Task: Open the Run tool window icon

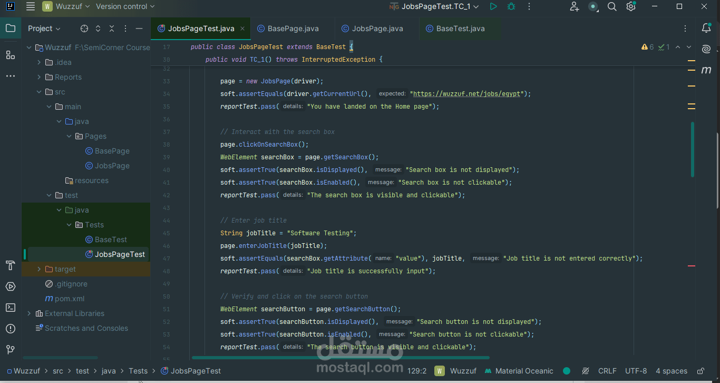Action: click(x=11, y=286)
